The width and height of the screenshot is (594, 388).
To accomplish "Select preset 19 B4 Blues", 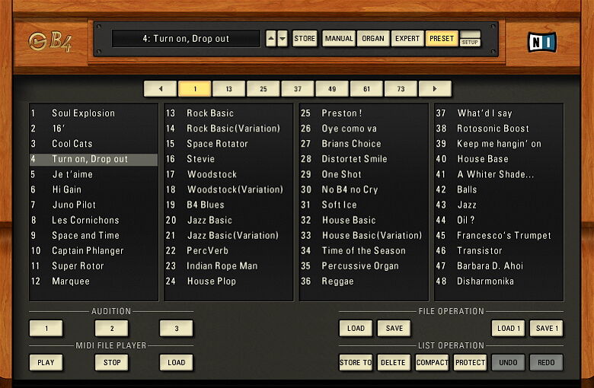I will click(228, 205).
